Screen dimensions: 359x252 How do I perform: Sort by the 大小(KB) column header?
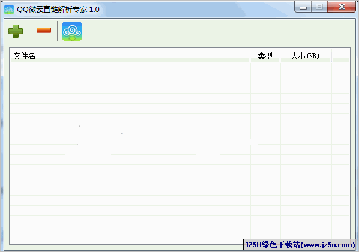[306, 56]
